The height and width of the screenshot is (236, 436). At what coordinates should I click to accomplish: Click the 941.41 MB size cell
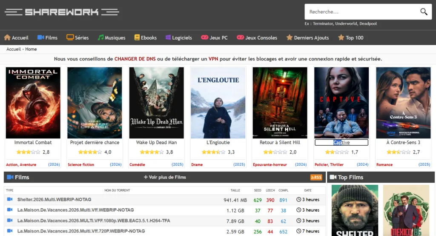(235, 200)
